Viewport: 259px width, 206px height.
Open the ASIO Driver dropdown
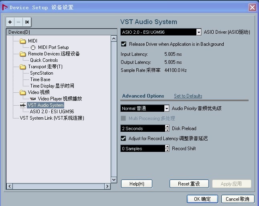click(198, 32)
